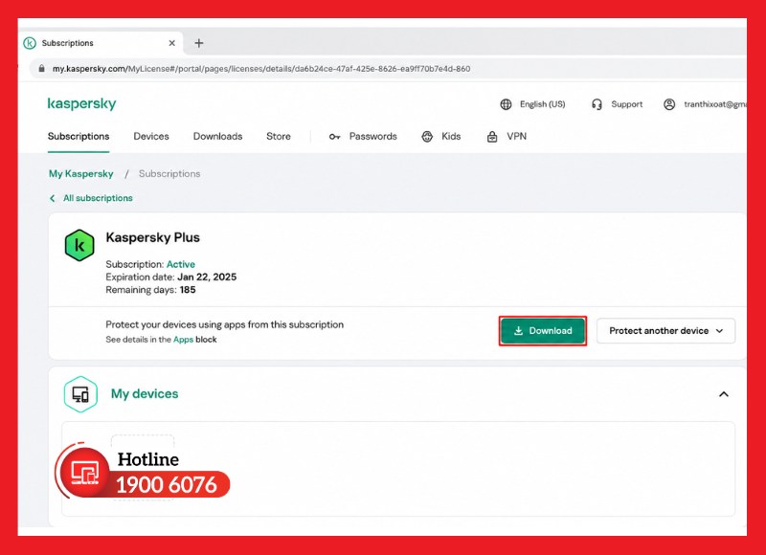The image size is (766, 555).
Task: Go back to All subscriptions
Action: point(99,198)
